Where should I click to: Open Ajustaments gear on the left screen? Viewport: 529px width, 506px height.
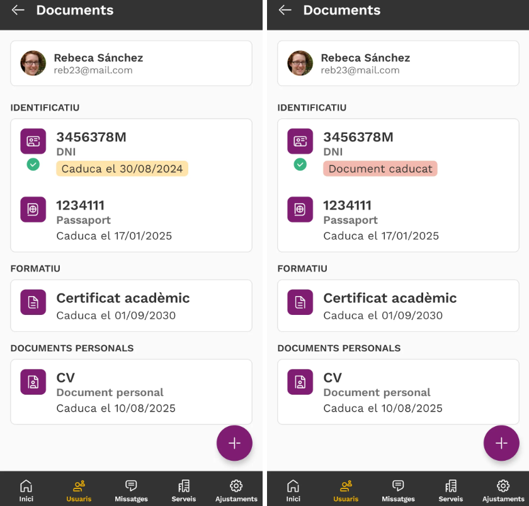236,490
